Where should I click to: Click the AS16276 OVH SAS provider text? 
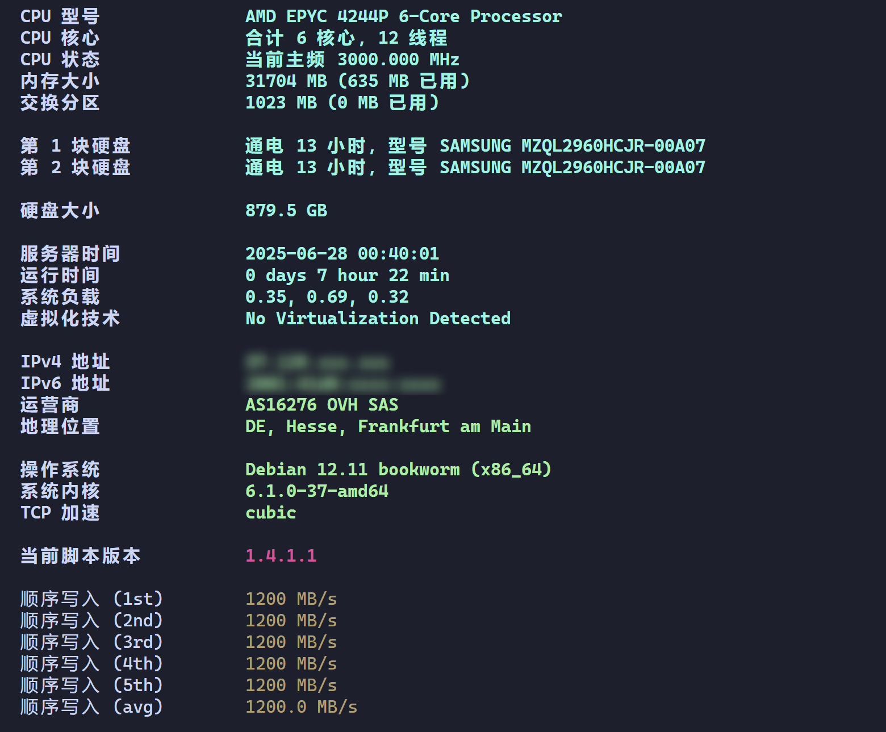point(322,405)
